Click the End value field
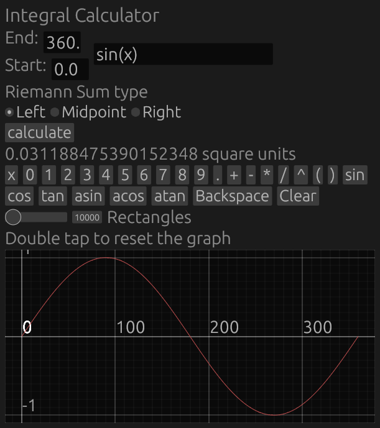380x428 pixels. click(x=63, y=43)
